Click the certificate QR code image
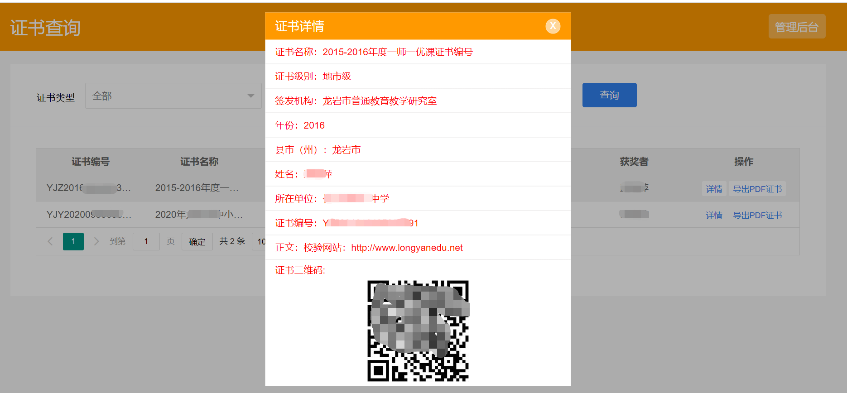This screenshot has height=393, width=847. click(418, 331)
